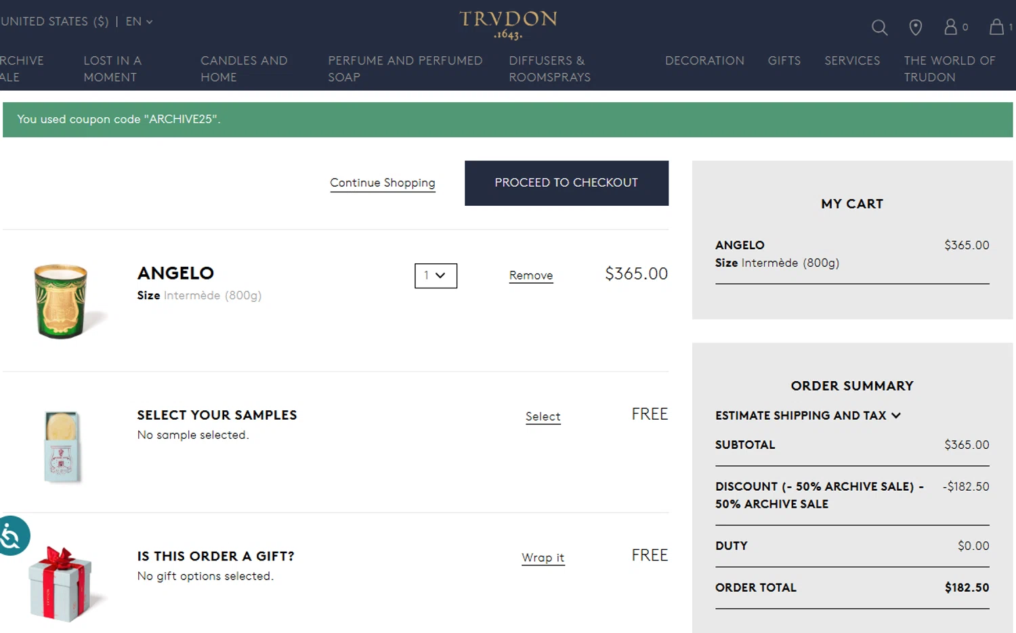Click the sample sachet thumbnail
This screenshot has height=633, width=1016.
[62, 447]
